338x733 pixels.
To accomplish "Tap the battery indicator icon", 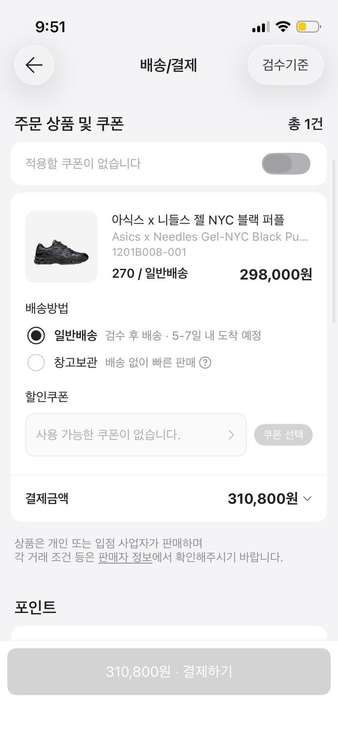I will point(307,27).
